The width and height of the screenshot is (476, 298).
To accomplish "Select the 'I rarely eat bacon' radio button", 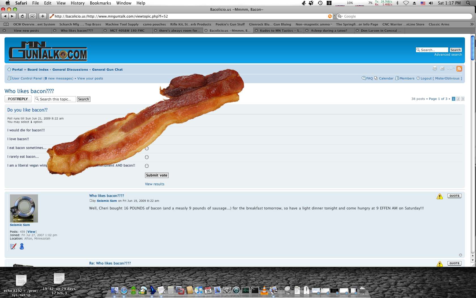I will (x=147, y=157).
